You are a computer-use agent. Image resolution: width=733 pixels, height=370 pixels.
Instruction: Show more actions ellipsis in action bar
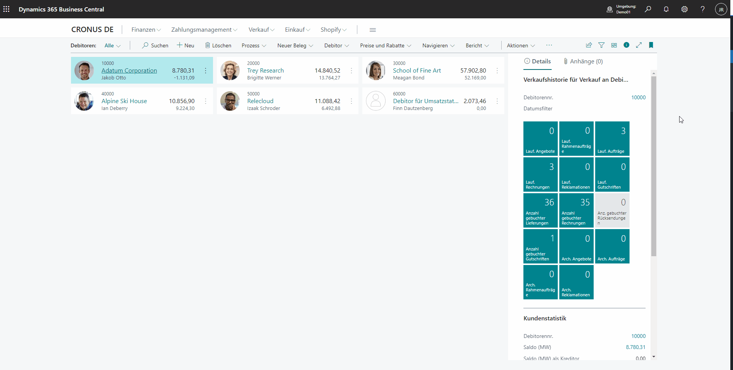(x=549, y=45)
